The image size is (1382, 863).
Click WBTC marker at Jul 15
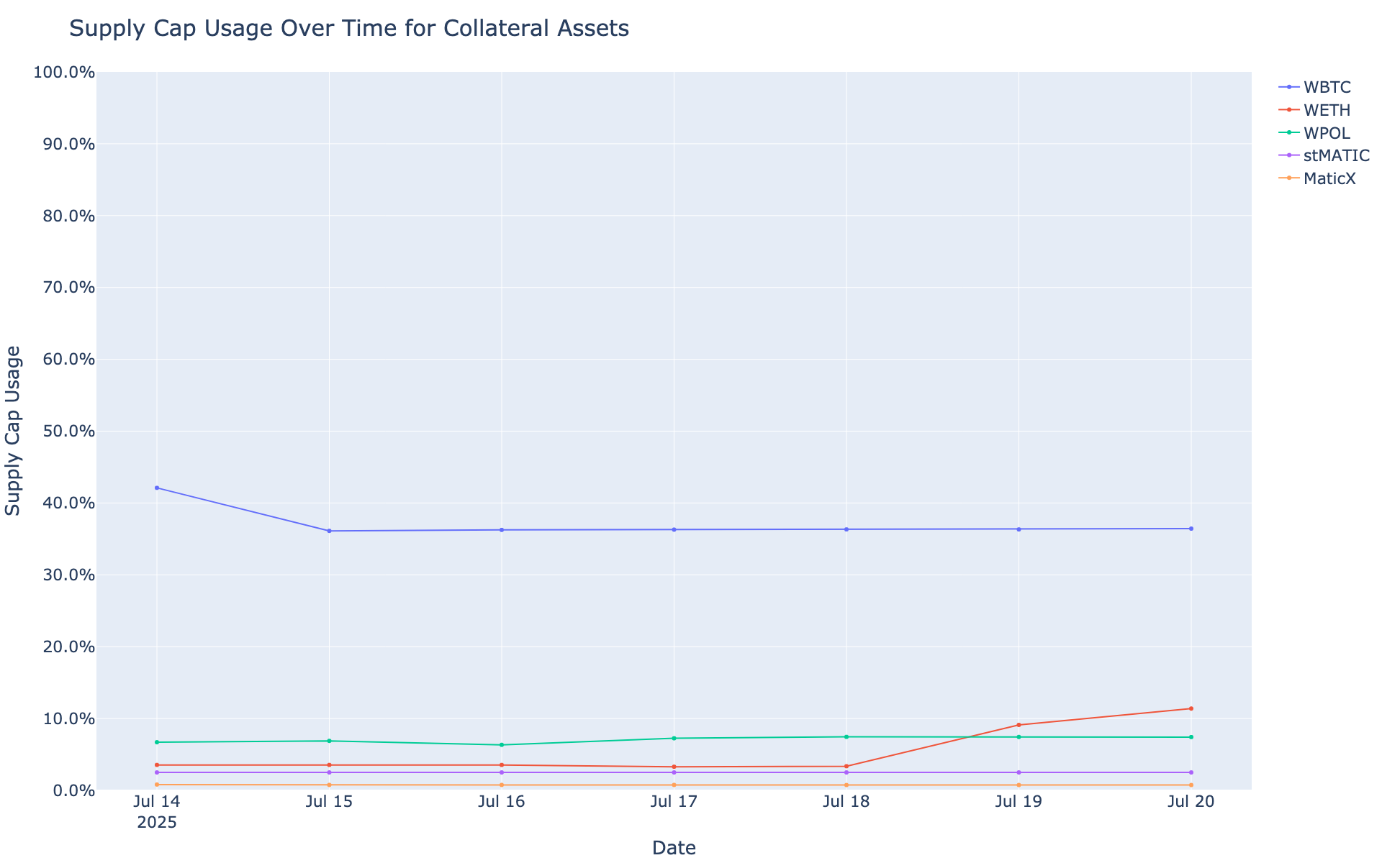point(329,531)
